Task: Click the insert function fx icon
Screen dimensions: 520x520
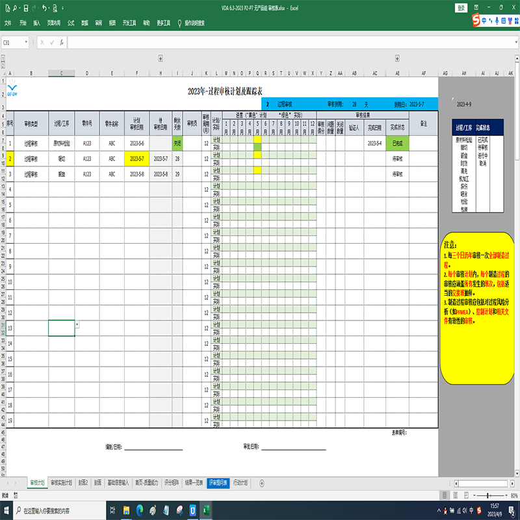Action: click(x=62, y=42)
